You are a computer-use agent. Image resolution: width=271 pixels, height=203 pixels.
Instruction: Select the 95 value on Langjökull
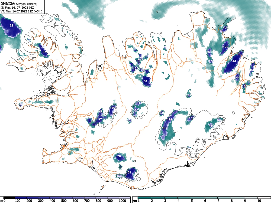(x=100, y=112)
